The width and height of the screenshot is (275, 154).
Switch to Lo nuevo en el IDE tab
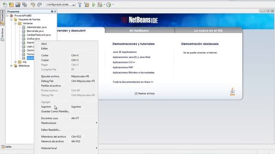tap(208, 30)
